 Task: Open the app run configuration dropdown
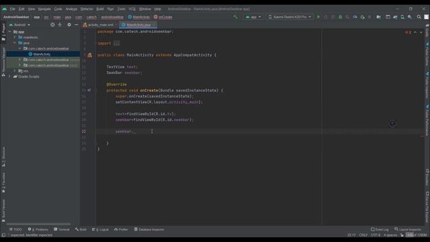(253, 17)
